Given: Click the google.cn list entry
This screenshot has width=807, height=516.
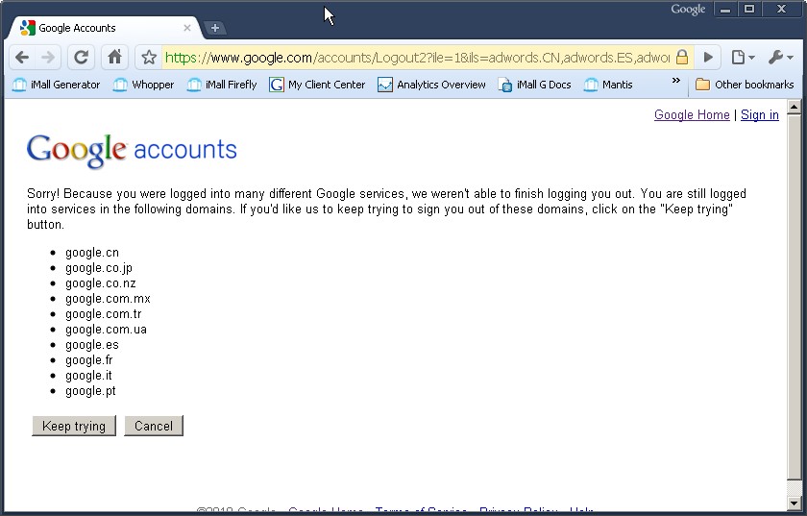Looking at the screenshot, I should (92, 253).
